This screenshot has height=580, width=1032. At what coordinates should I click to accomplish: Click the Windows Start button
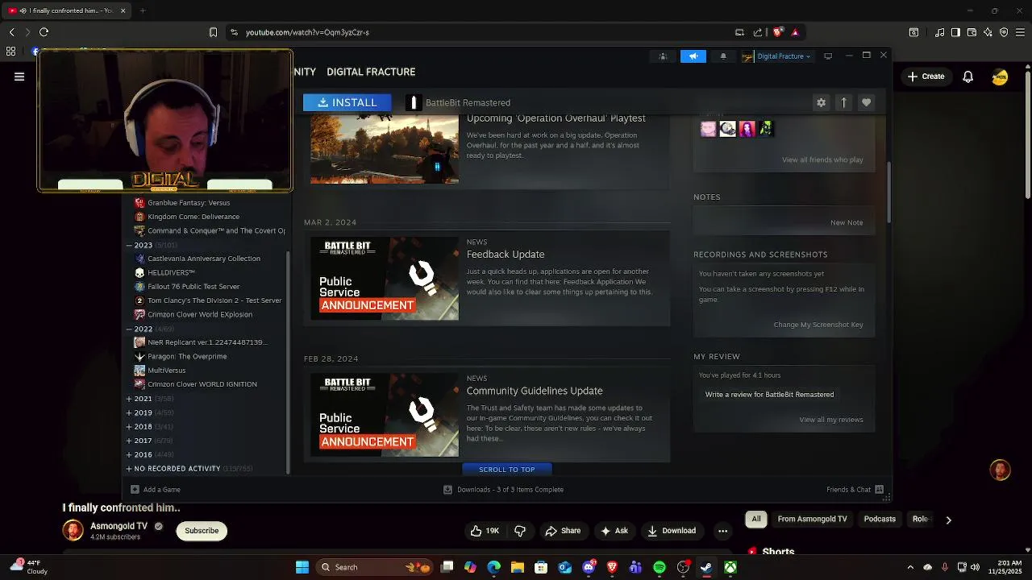(302, 567)
